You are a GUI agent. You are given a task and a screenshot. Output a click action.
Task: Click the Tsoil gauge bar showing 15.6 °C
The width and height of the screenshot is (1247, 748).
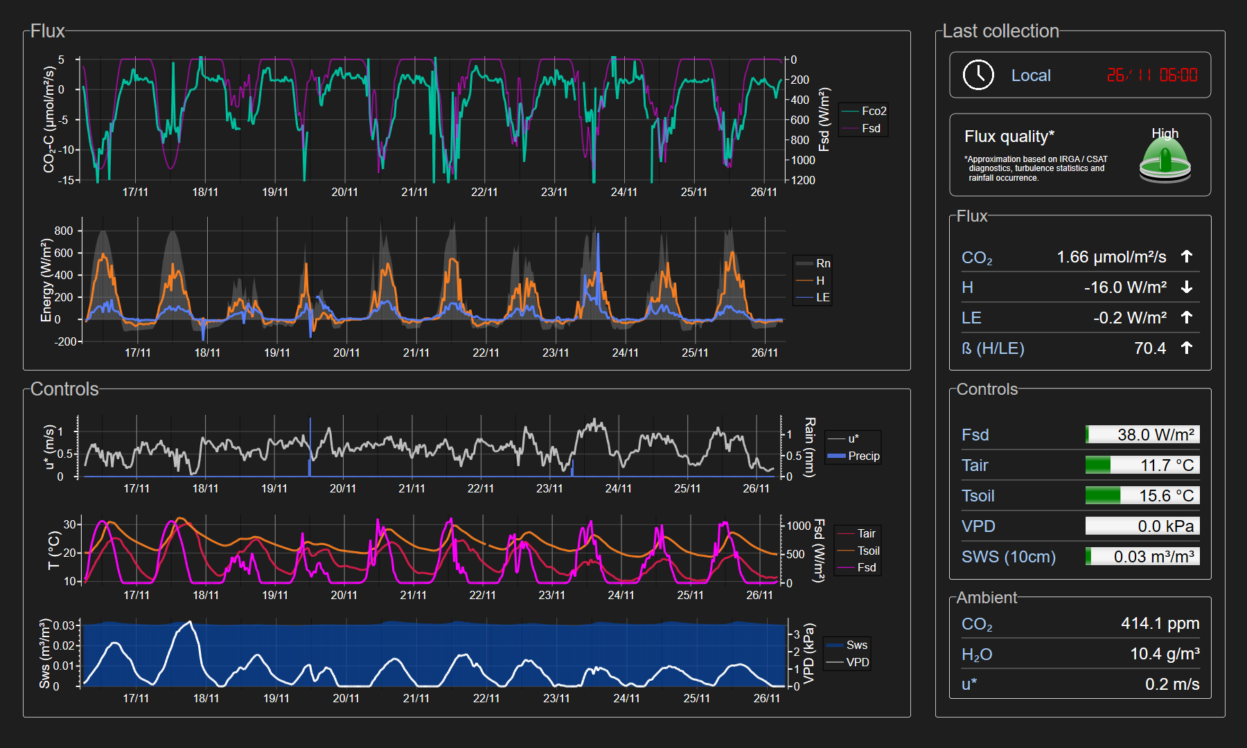pos(1142,496)
